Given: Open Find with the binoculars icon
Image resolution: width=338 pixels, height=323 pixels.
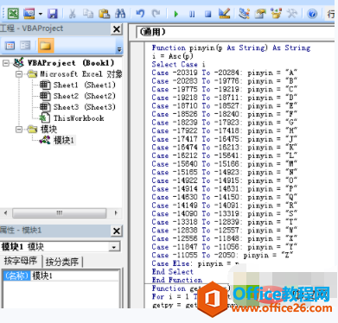Looking at the screenshot, I should point(120,14).
